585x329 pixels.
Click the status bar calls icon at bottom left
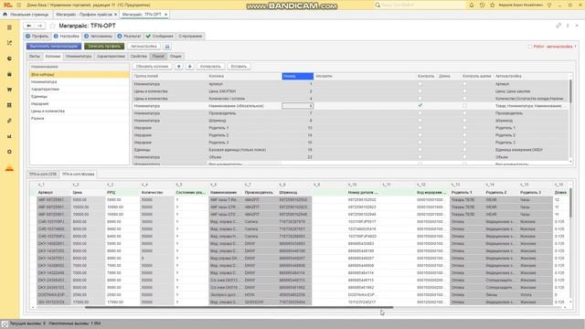(x=5, y=324)
